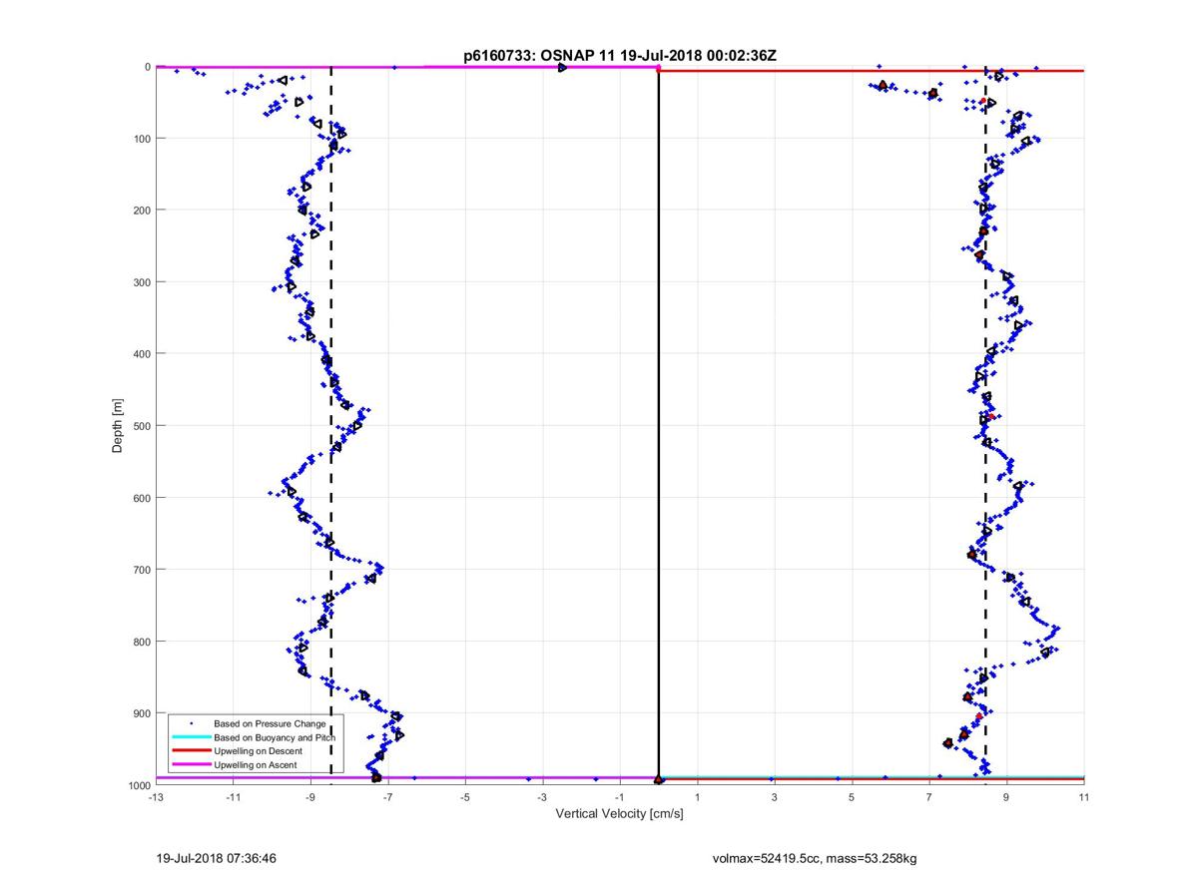
Task: Click legend entry 'Upwelling on Ascent'
Action: tap(255, 764)
